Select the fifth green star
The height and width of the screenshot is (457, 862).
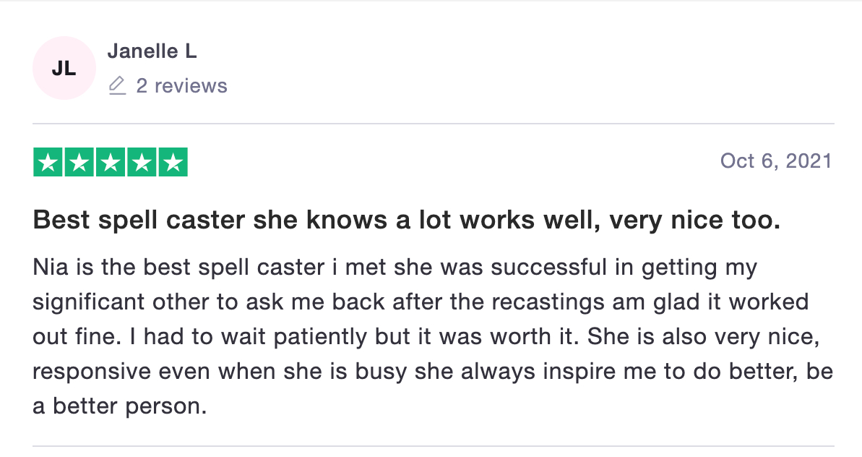pos(173,162)
